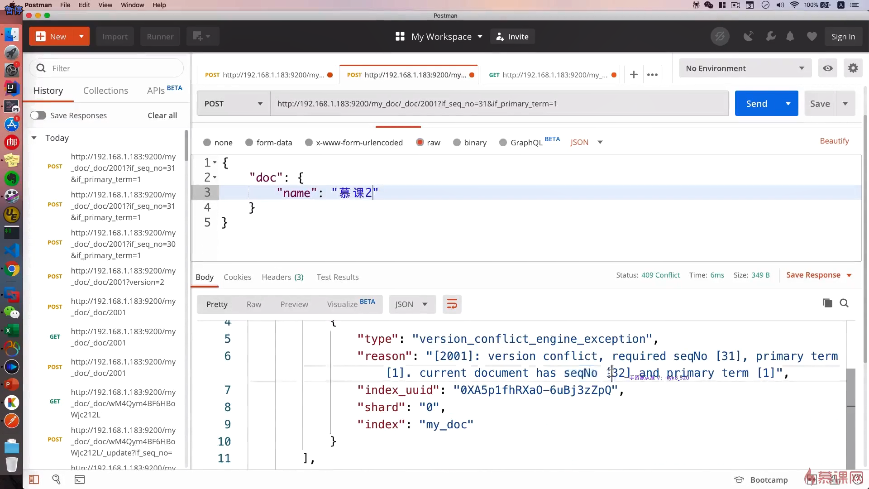
Task: Open the response Headers (3) tab
Action: coord(282,277)
